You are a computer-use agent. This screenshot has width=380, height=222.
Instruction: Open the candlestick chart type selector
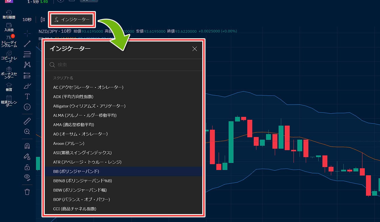tap(43, 20)
